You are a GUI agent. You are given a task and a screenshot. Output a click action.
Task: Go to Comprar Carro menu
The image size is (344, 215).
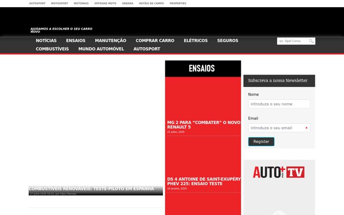click(155, 41)
